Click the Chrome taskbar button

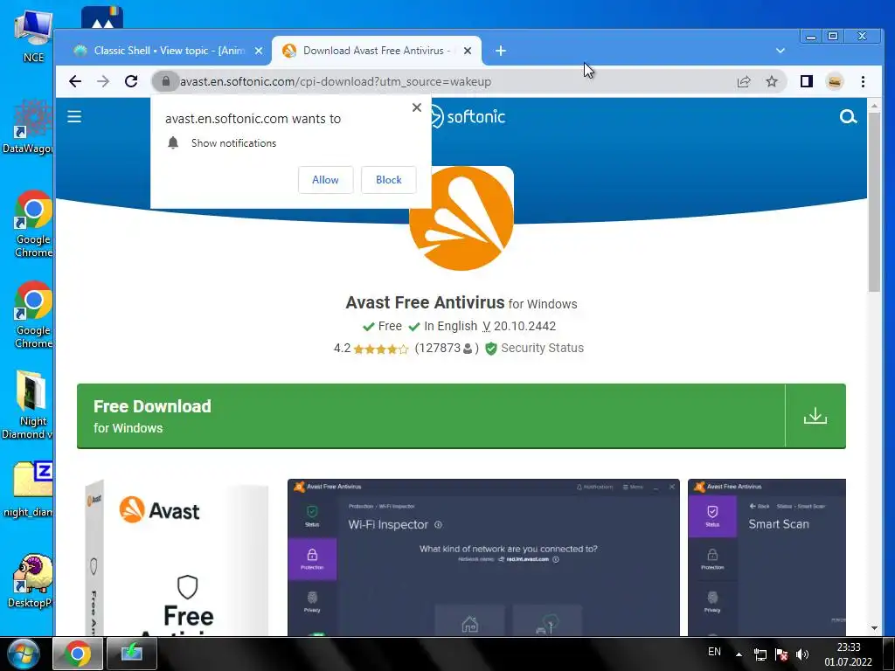pyautogui.click(x=78, y=654)
